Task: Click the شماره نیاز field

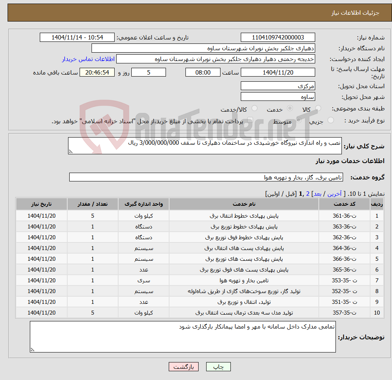Action: 278,37
